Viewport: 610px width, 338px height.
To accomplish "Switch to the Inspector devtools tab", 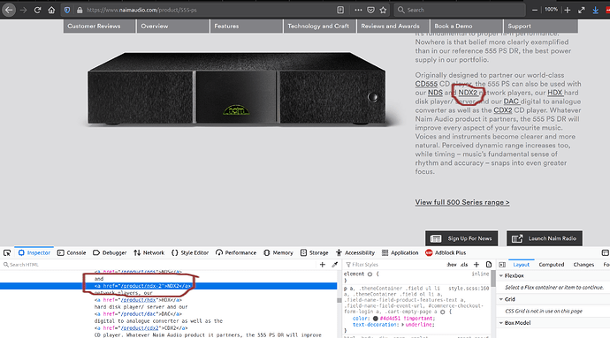I will 34,252.
